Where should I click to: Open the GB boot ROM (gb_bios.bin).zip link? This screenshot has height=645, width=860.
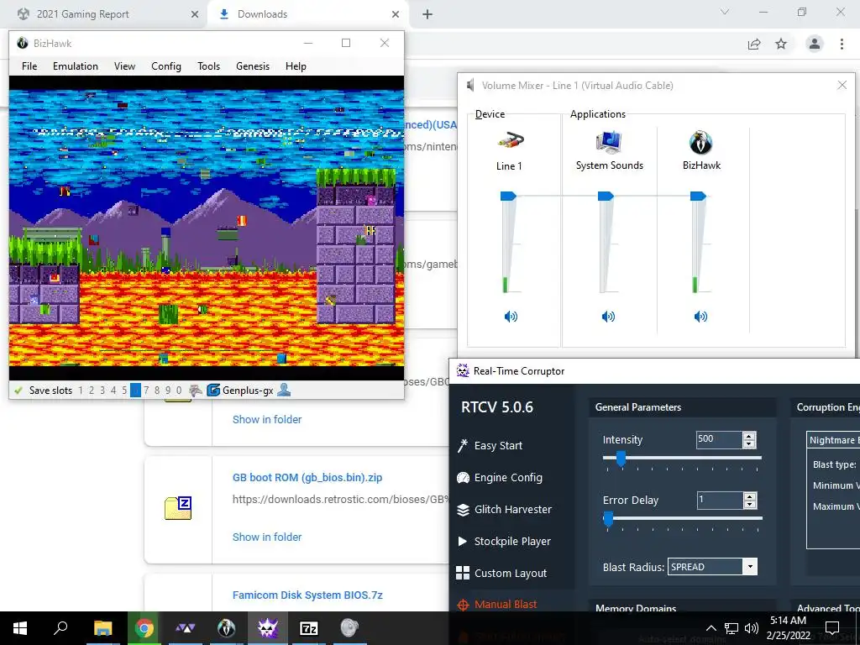[307, 477]
